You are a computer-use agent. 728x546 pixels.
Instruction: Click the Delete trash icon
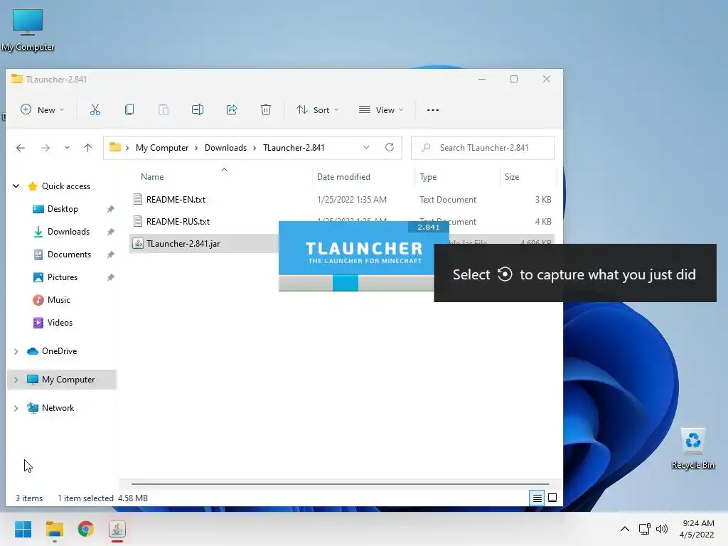tap(266, 109)
